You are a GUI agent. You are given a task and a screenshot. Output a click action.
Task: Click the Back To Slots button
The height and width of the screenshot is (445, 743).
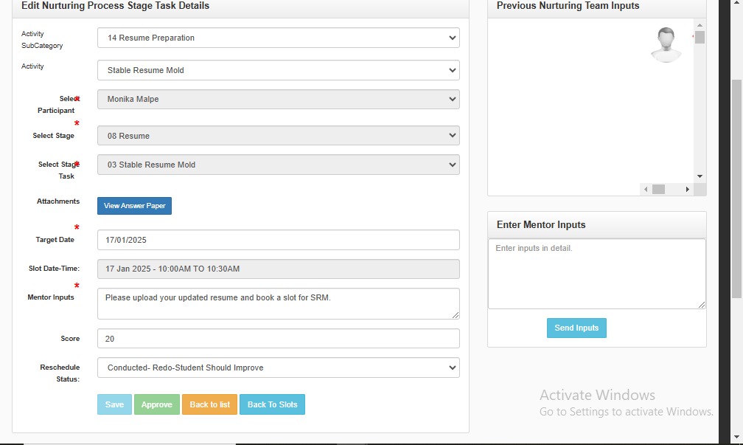pos(272,404)
